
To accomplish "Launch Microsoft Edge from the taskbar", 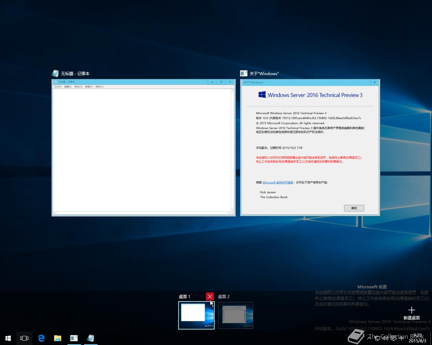I will pyautogui.click(x=41, y=338).
